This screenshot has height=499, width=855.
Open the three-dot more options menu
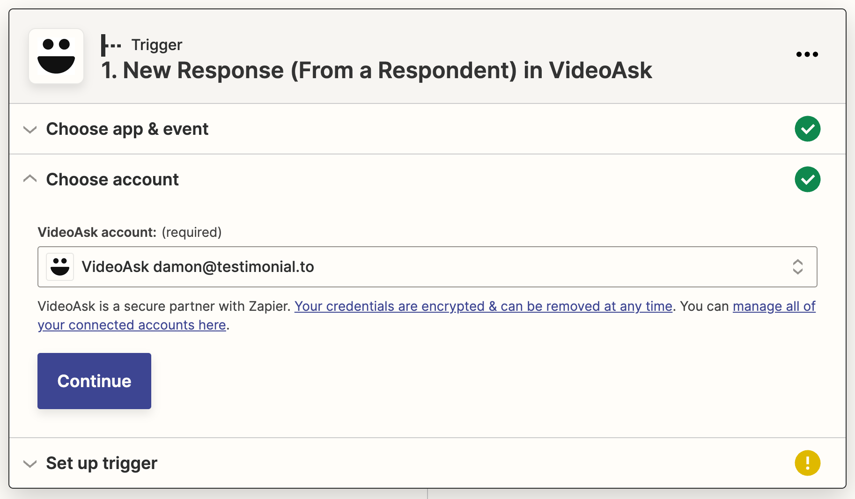[x=807, y=54]
